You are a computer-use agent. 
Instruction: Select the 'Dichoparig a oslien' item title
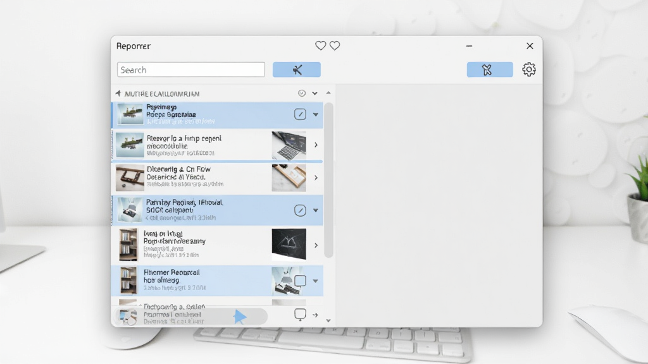[x=174, y=306]
